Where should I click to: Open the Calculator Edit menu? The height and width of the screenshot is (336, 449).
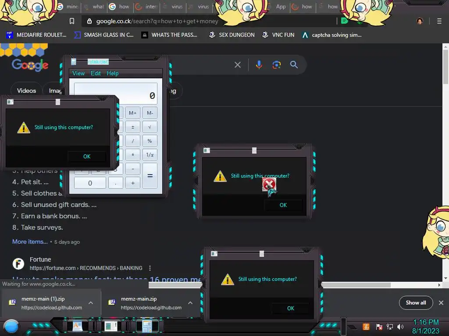[96, 73]
